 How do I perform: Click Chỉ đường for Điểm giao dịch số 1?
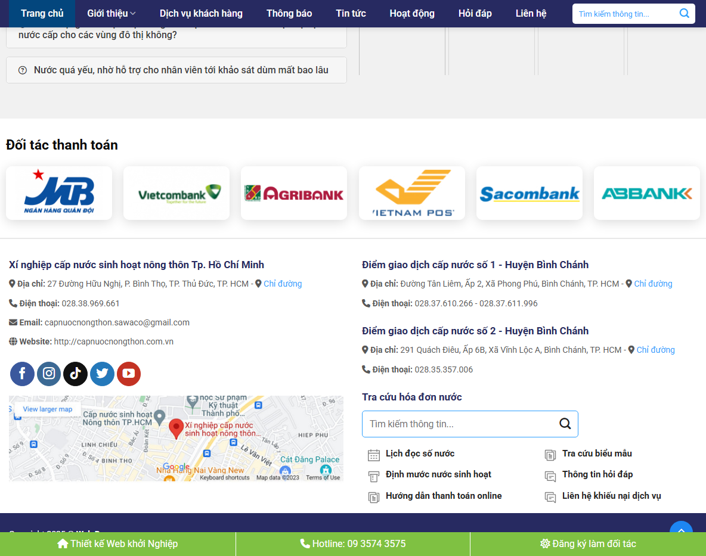click(x=652, y=283)
